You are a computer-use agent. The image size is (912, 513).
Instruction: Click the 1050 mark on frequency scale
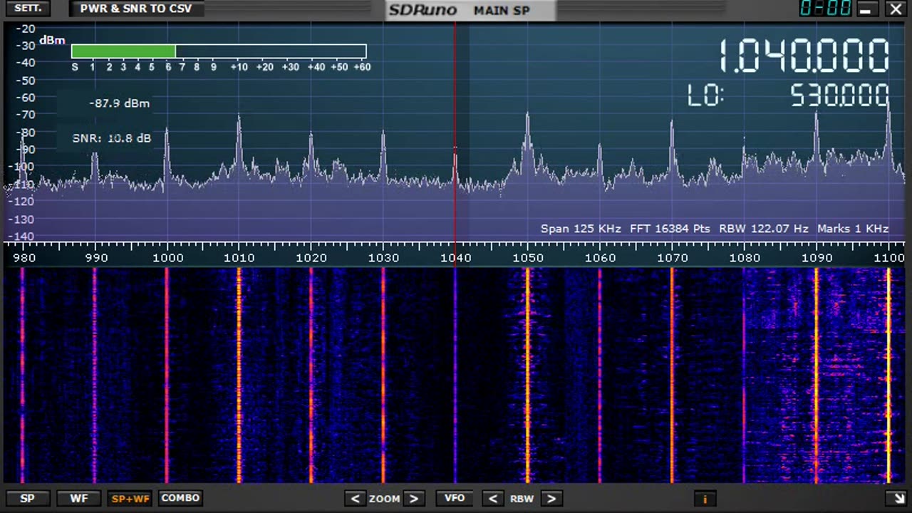click(527, 258)
